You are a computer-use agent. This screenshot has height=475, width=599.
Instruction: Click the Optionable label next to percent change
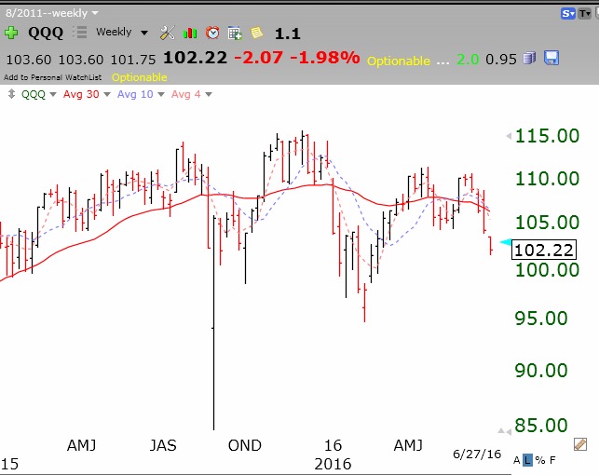pyautogui.click(x=399, y=61)
